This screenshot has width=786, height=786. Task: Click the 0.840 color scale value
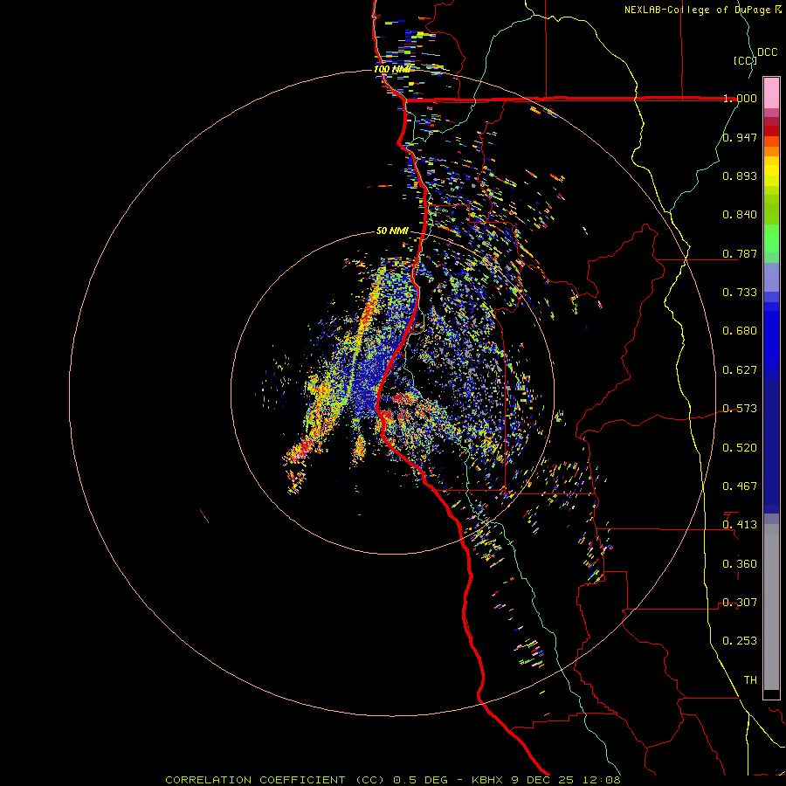(740, 215)
